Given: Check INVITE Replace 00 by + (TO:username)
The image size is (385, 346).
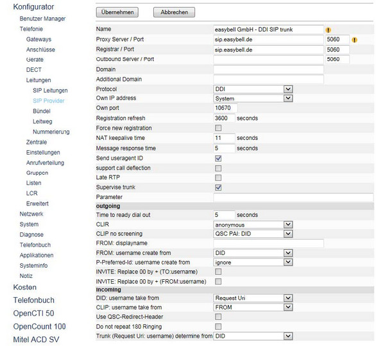Looking at the screenshot, I should (x=218, y=272).
